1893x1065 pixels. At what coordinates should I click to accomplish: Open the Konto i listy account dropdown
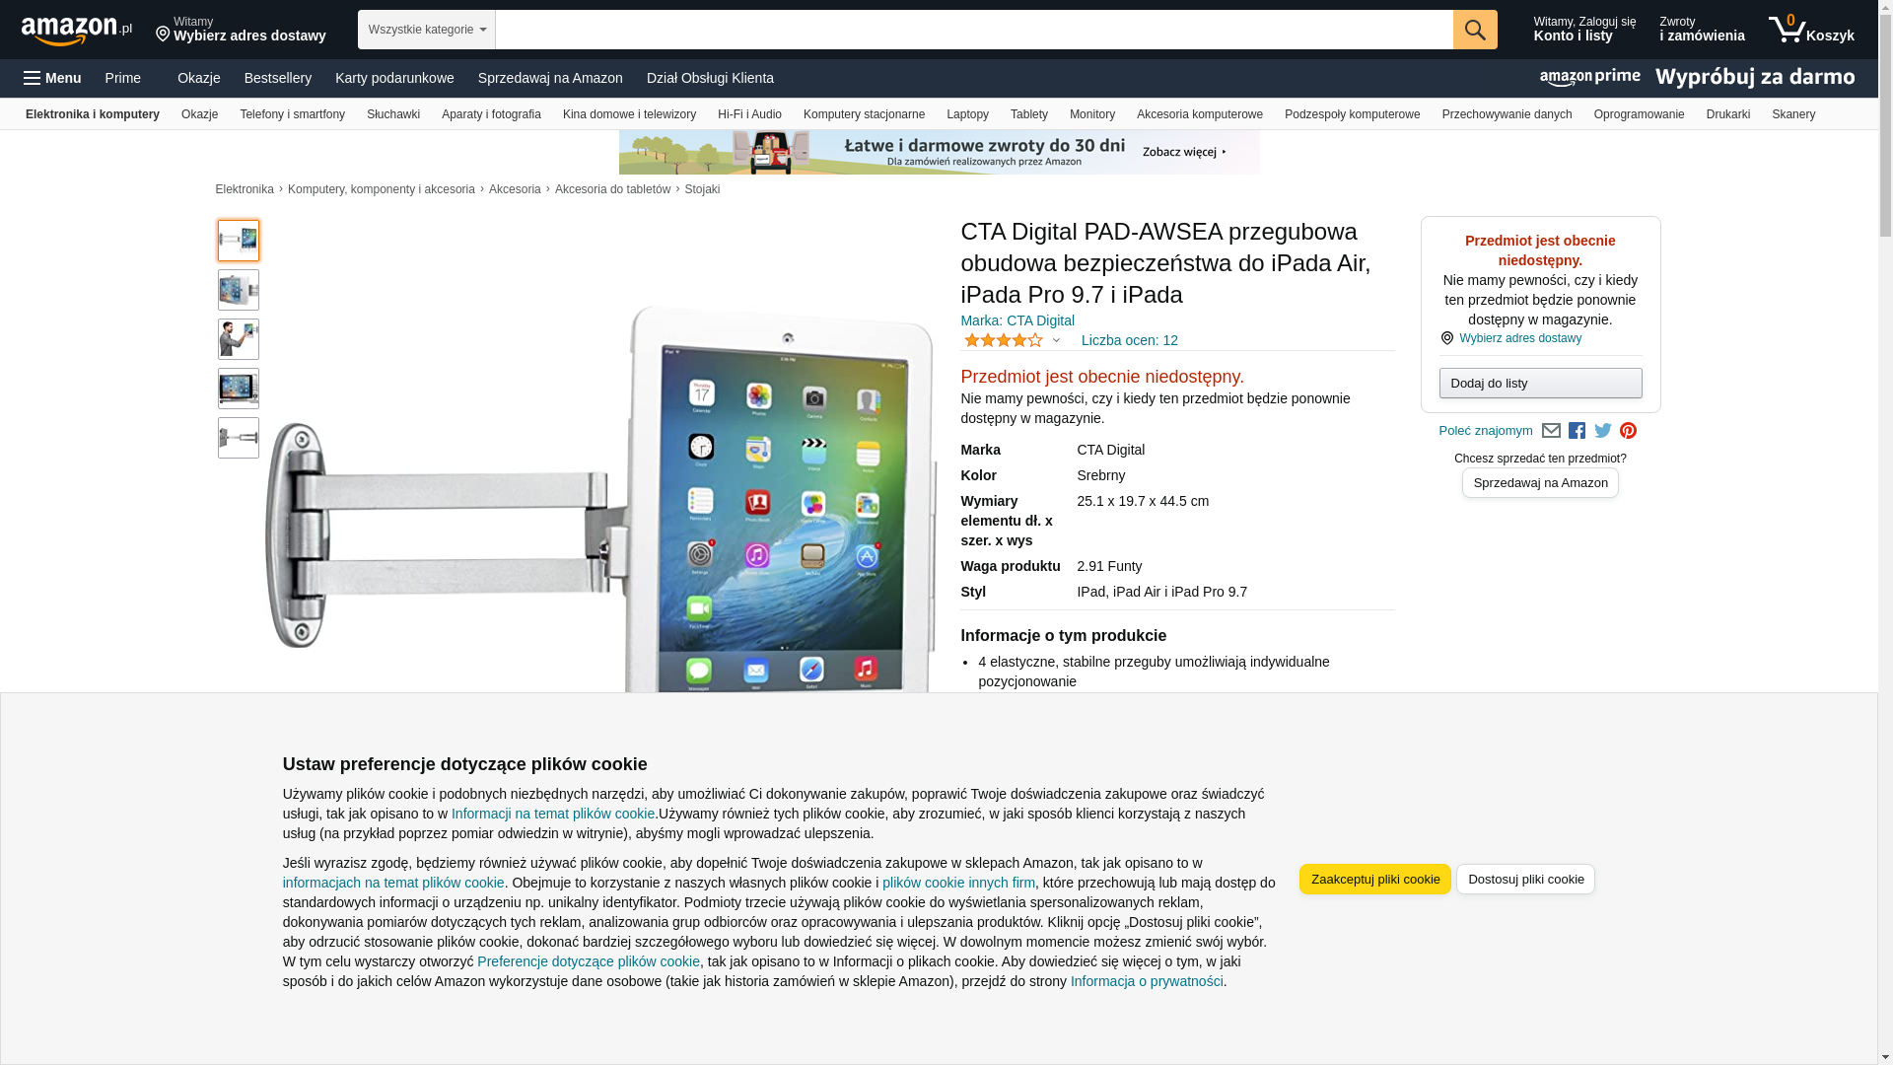[x=1584, y=30]
